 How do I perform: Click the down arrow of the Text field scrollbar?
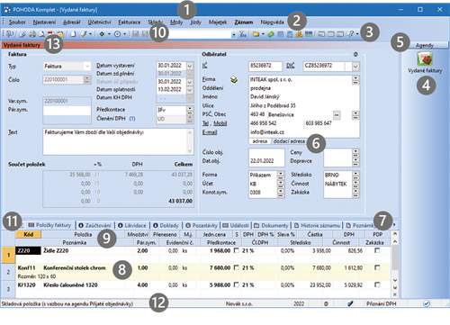click(x=190, y=151)
